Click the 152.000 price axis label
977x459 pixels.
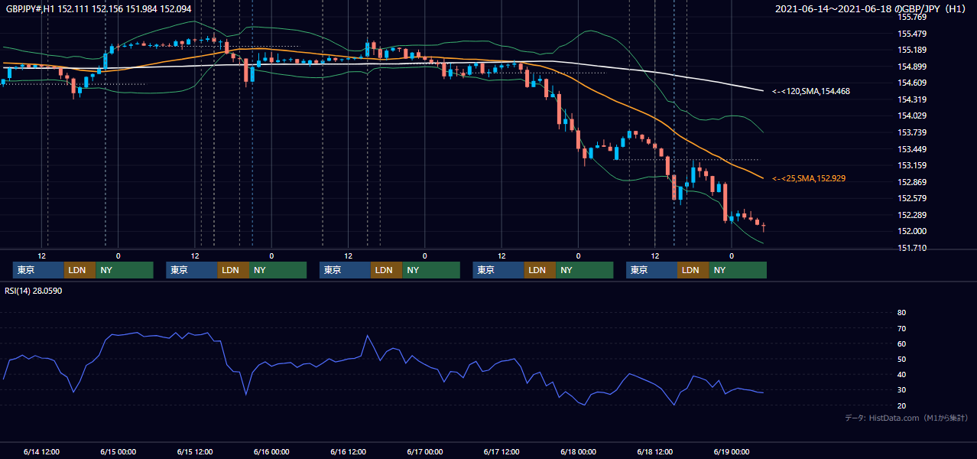tap(911, 231)
